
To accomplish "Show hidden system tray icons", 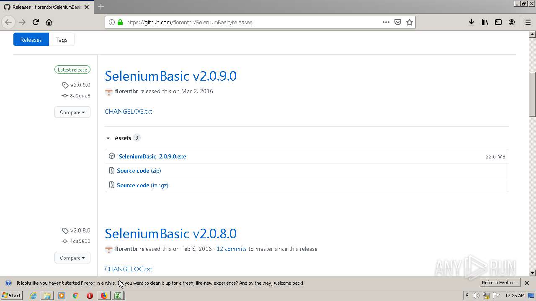I will pos(467,296).
